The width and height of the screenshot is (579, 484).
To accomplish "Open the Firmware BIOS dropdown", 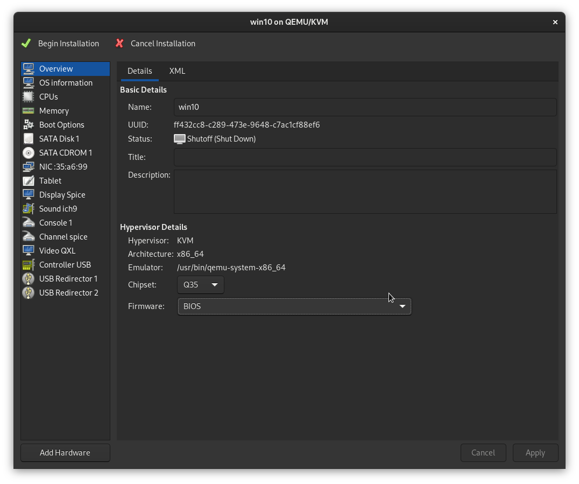I will (294, 306).
